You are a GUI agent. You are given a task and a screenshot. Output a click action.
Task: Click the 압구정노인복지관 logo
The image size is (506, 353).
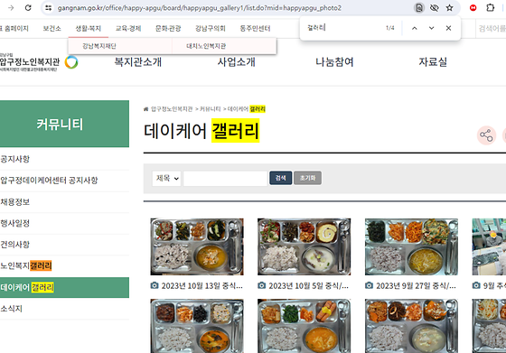tap(39, 62)
